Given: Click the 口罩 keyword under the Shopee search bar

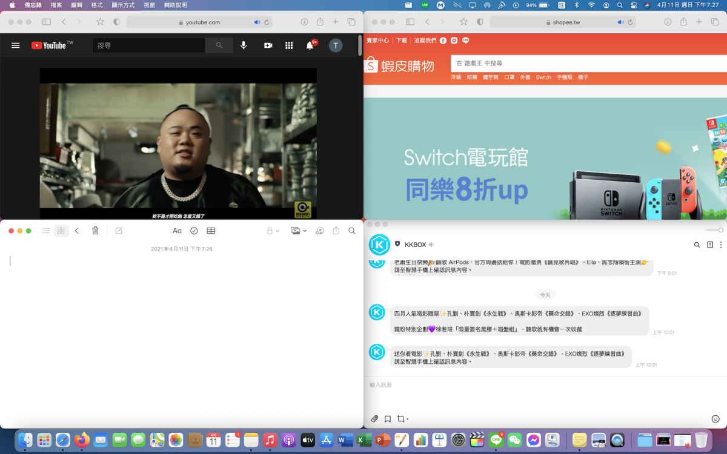Looking at the screenshot, I should (510, 77).
